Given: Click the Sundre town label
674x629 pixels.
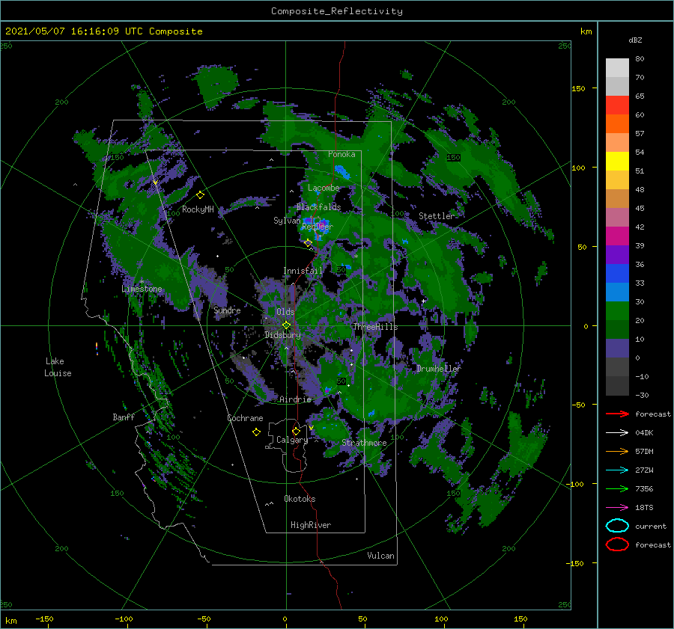Looking at the screenshot, I should coord(227,310).
